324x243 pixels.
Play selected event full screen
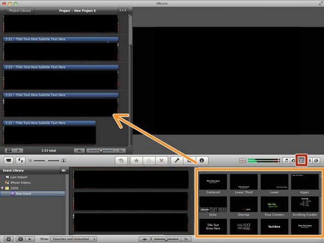pos(20,239)
